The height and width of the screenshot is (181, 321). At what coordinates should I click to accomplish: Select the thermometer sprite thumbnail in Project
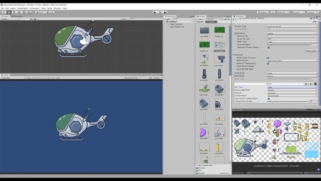point(204,74)
